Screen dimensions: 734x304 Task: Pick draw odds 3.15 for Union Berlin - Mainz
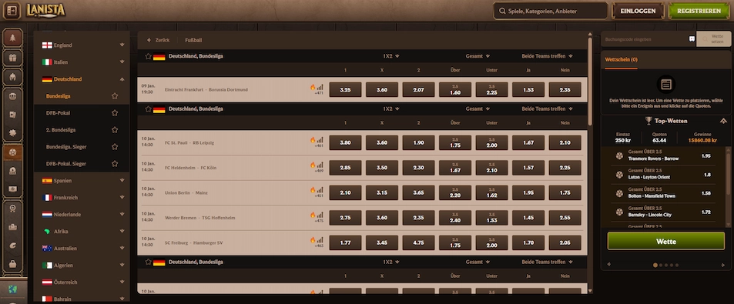(x=382, y=192)
